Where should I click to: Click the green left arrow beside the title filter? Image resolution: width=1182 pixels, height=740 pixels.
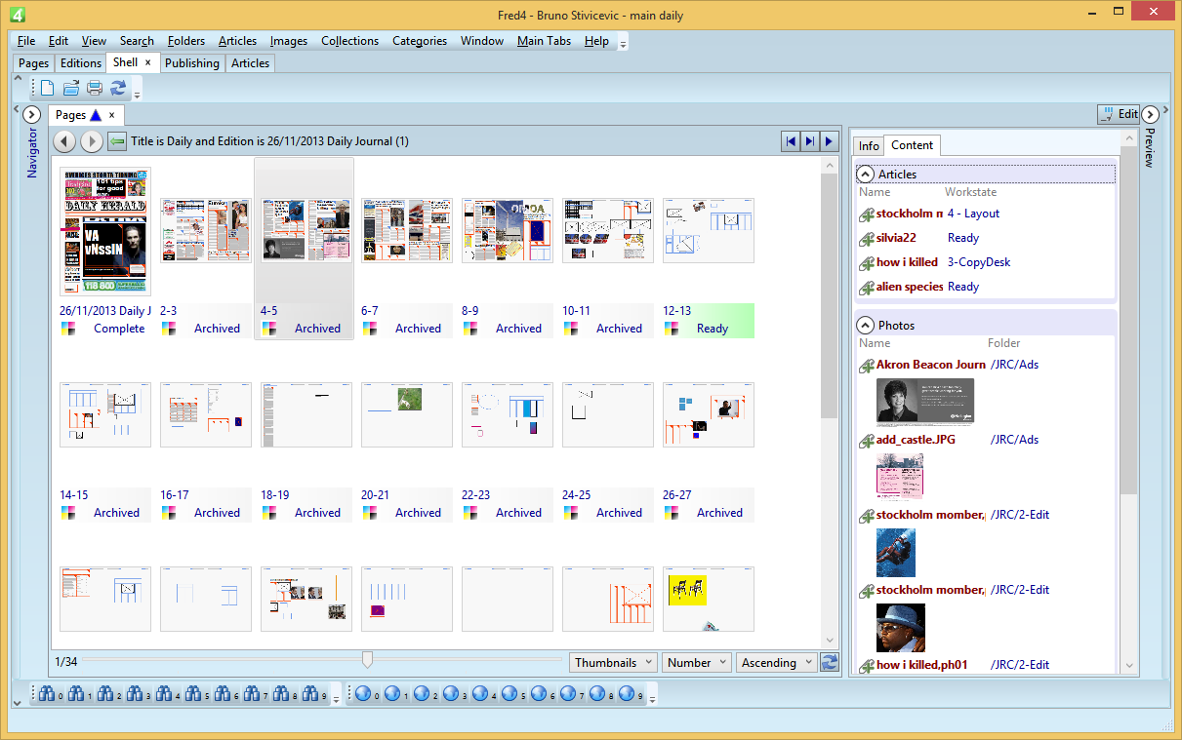[x=117, y=141]
